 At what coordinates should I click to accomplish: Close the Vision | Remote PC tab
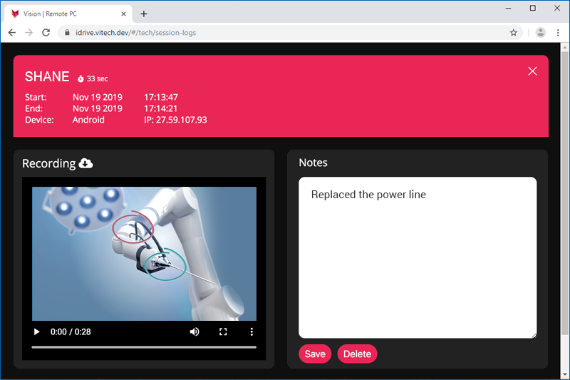pos(123,14)
